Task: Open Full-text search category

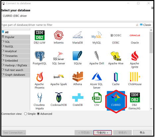Action: (16, 70)
